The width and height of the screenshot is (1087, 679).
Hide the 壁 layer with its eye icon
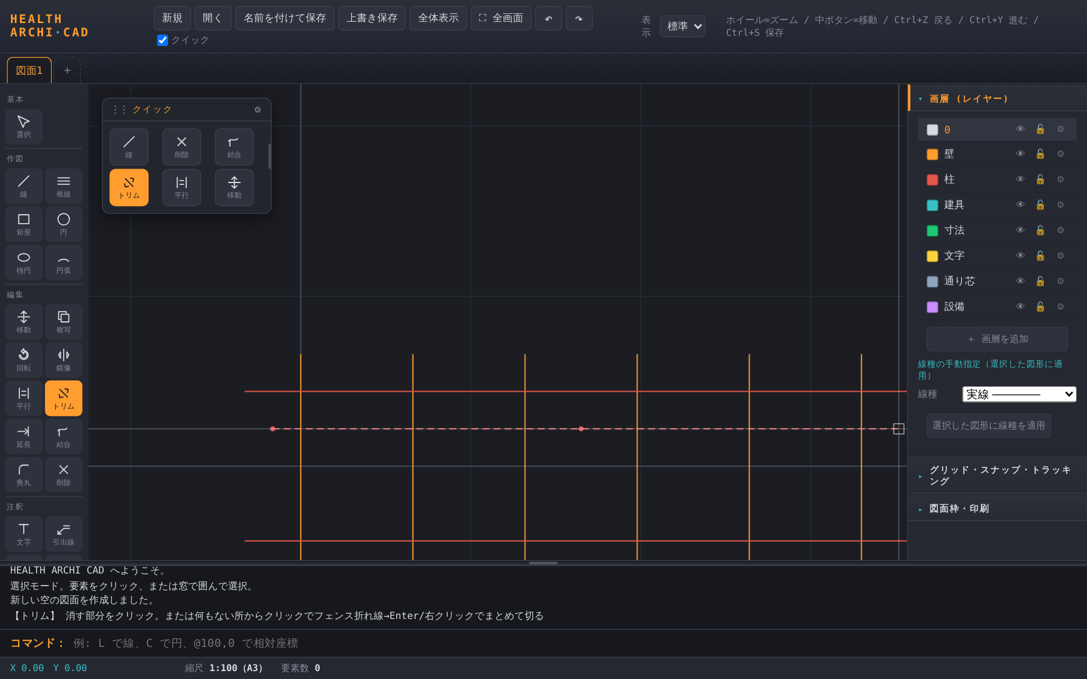(1020, 154)
